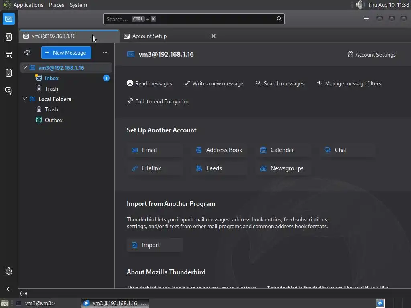Click the search magnifier icon
This screenshot has height=308, width=411.
[x=279, y=19]
